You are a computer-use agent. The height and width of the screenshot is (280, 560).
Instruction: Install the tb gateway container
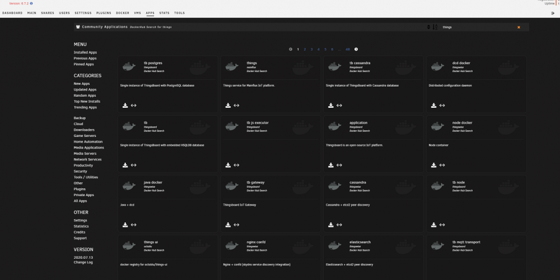click(228, 225)
